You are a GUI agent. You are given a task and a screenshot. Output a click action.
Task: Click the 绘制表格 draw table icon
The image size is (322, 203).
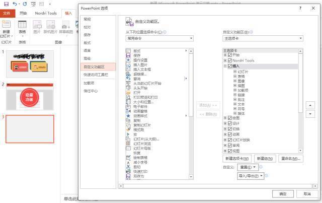pos(128,158)
